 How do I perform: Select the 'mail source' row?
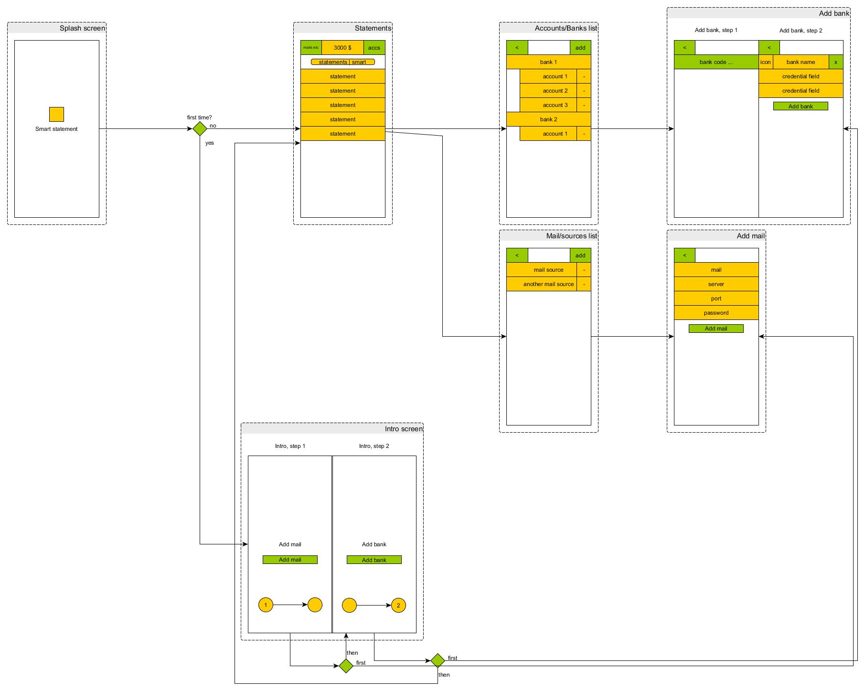[x=542, y=270]
